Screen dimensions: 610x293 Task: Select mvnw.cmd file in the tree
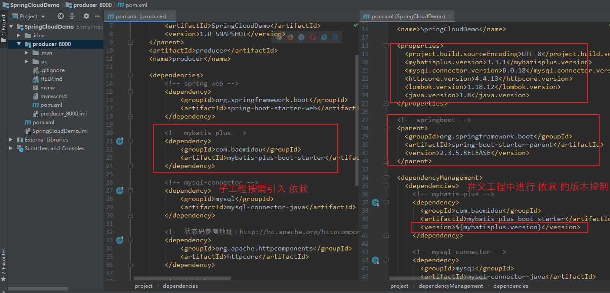(53, 96)
